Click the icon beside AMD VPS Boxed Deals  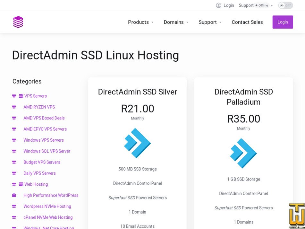(14, 118)
